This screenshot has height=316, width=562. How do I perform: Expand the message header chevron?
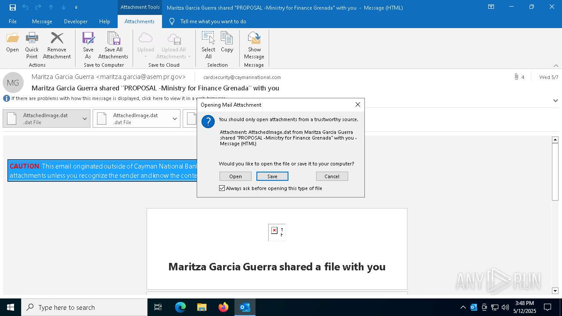(555, 101)
